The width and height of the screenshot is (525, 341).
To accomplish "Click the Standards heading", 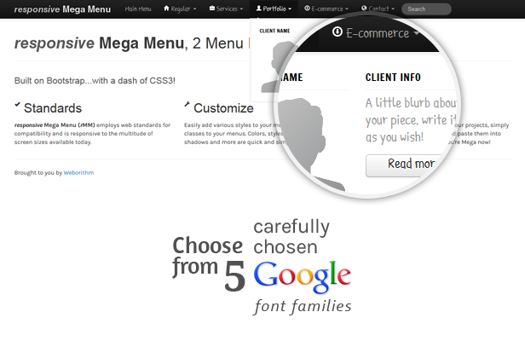I will 53,108.
